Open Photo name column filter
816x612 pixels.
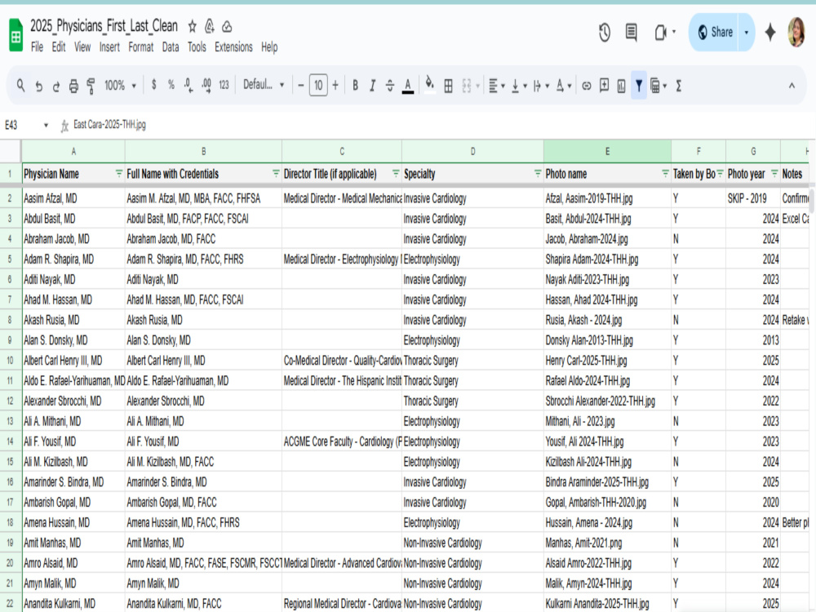coord(665,173)
